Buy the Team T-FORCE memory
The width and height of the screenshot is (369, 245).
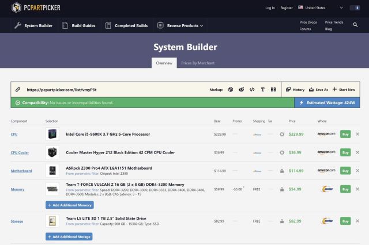coord(345,189)
